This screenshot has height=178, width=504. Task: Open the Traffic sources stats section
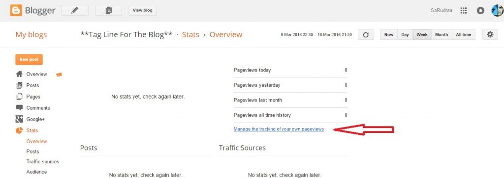click(x=43, y=162)
